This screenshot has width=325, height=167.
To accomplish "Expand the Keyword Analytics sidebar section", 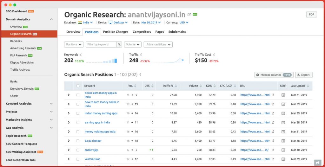I will point(51,104).
